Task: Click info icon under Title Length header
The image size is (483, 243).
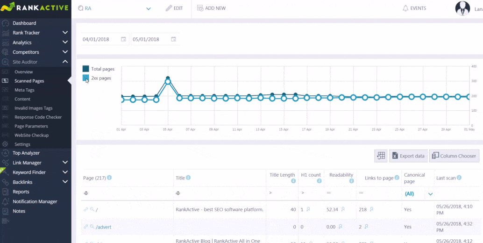Action: 293,181
